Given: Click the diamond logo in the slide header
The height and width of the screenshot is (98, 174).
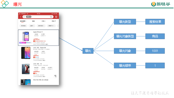Looking at the screenshot, I should (5, 4).
